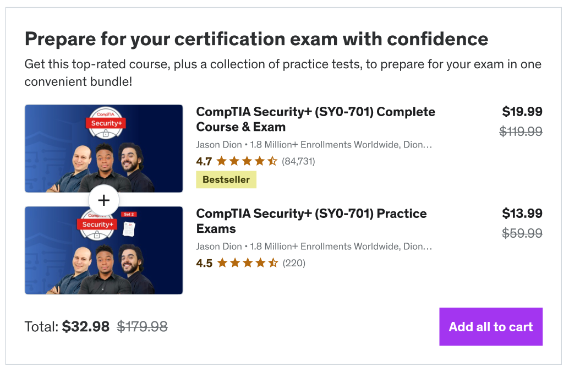Click the Add all to cart button
569x372 pixels.
pyautogui.click(x=490, y=326)
